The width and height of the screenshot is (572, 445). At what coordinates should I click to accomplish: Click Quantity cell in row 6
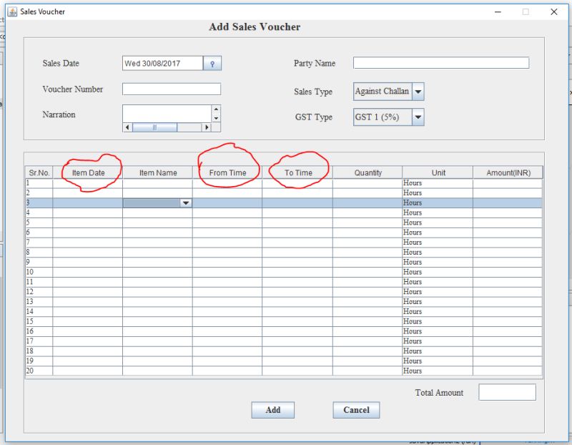pos(368,233)
